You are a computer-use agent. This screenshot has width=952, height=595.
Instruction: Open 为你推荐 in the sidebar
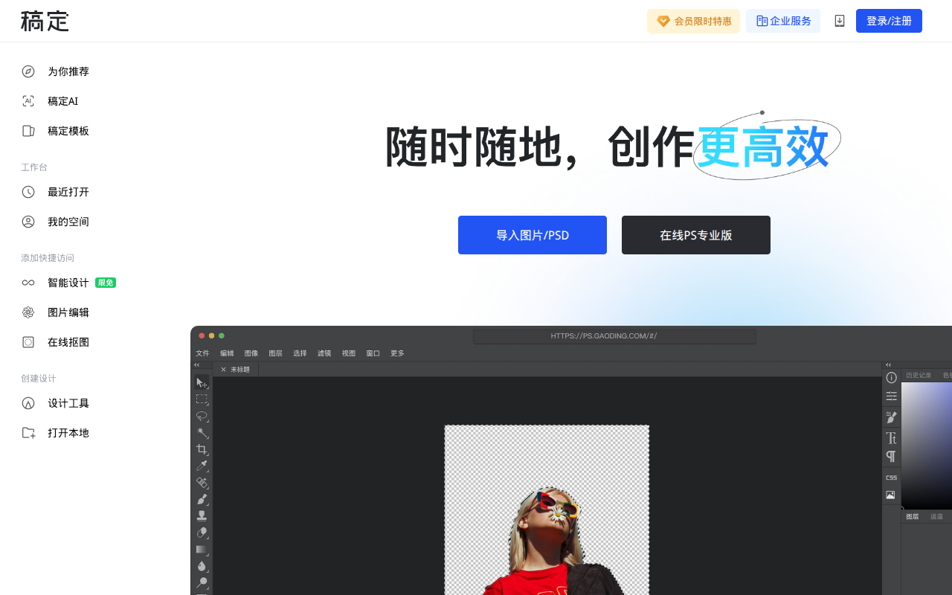[x=68, y=71]
